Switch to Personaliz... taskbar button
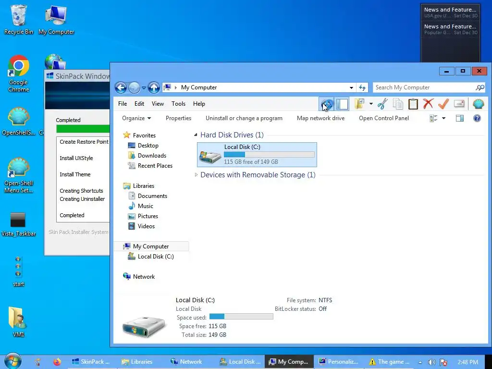The width and height of the screenshot is (492, 369). click(338, 362)
